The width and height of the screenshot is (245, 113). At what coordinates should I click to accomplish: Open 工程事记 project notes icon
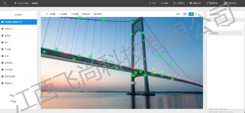[174, 3]
